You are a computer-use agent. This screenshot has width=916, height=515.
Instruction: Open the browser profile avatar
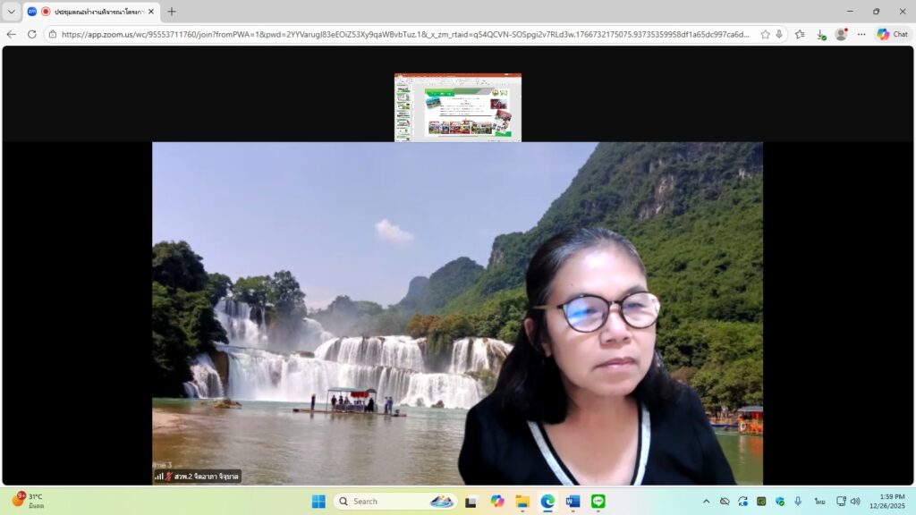coord(841,34)
